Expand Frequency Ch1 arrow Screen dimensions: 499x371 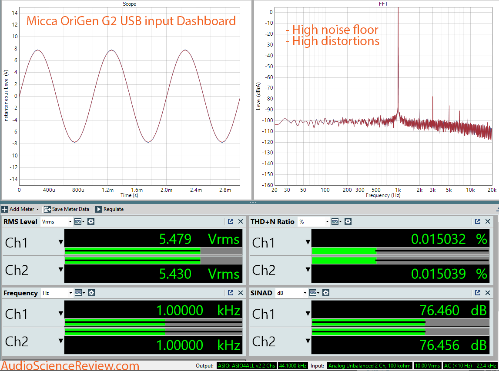(61, 314)
